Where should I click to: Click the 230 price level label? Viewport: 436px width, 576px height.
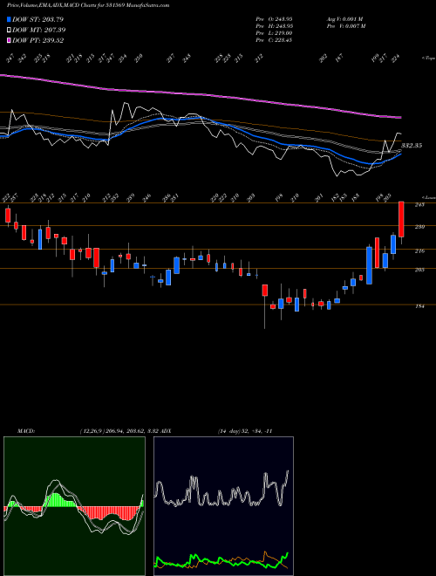419,227
